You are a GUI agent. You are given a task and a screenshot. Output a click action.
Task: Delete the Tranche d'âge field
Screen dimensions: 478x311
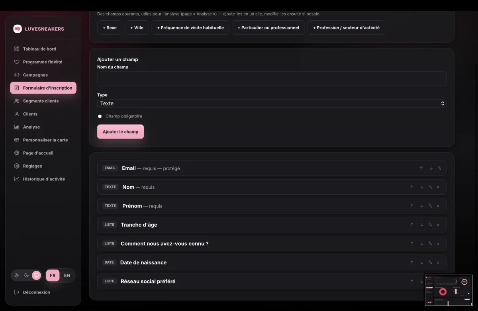pos(438,225)
